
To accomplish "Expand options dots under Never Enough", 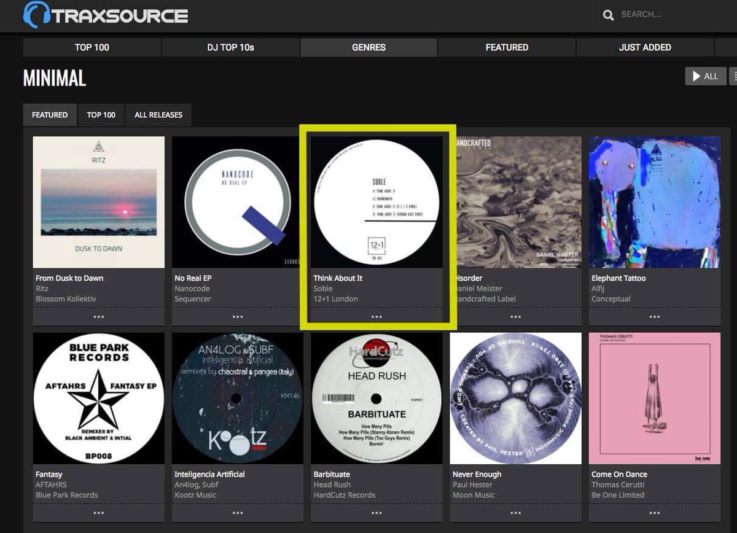I will coord(516,513).
